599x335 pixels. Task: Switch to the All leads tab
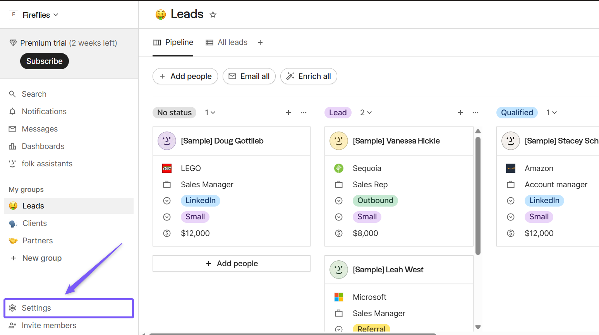point(227,43)
